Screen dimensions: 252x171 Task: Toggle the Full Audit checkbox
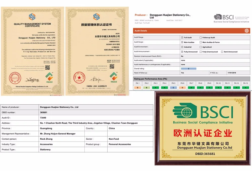182,37
